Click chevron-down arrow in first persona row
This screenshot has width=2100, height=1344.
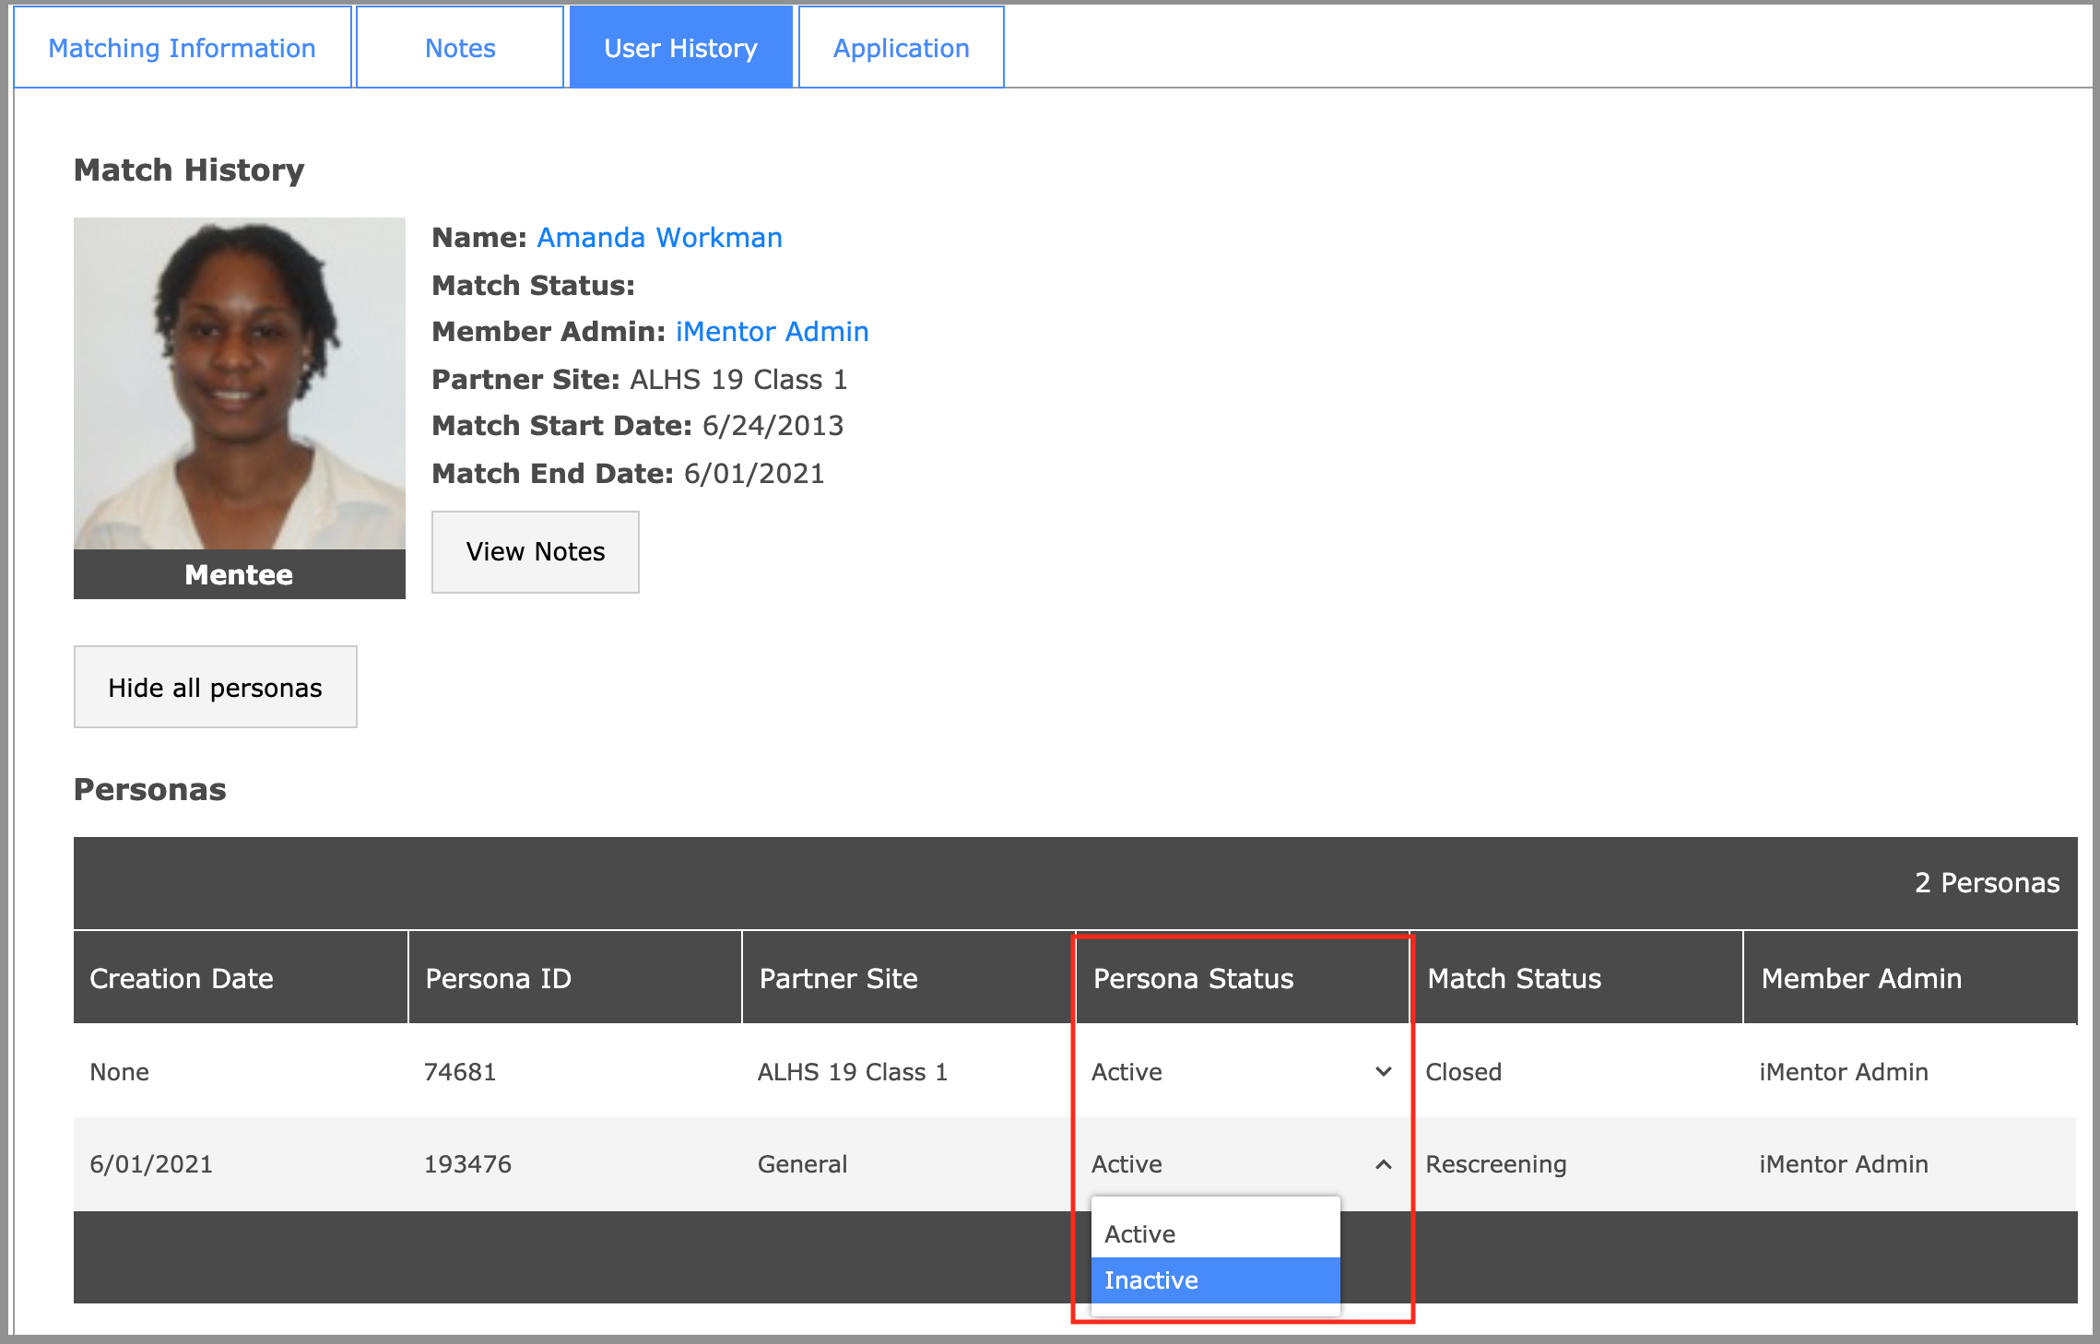1383,1072
